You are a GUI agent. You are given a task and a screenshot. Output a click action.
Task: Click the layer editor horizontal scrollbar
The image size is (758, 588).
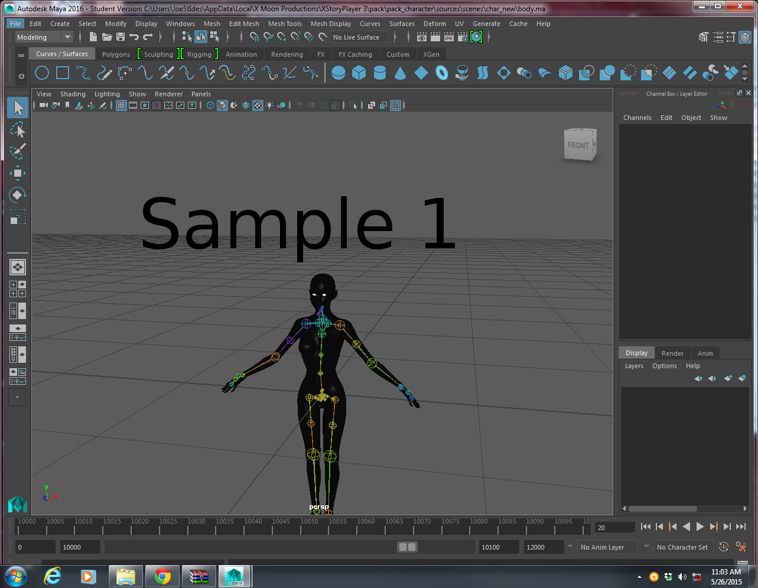(662, 508)
